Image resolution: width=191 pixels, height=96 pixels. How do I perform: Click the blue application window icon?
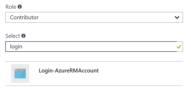coord(20,74)
